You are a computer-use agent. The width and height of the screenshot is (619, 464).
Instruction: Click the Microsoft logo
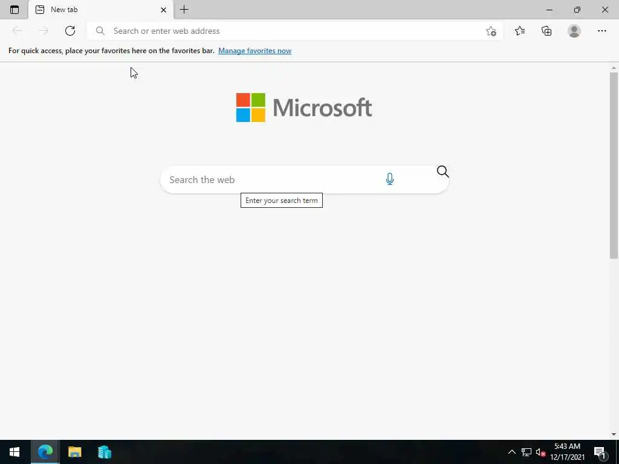[x=304, y=108]
